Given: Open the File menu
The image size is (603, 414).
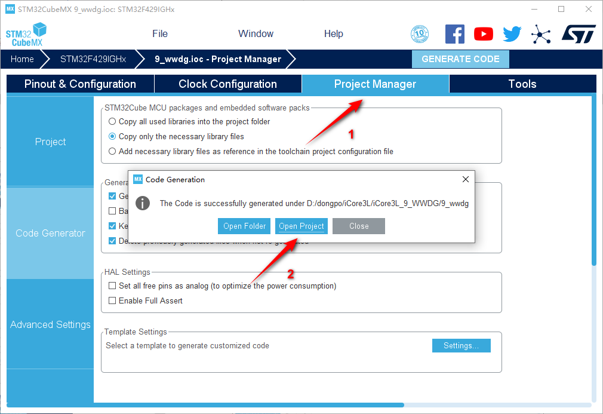Looking at the screenshot, I should point(160,33).
